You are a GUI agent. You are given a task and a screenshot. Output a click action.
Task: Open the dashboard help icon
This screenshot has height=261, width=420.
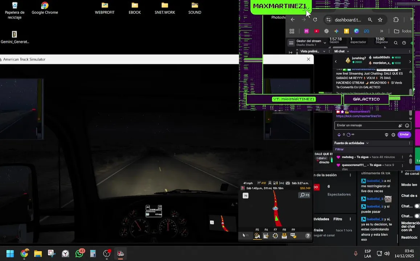[404, 43]
